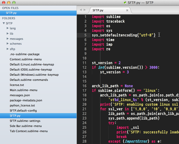Viewport: 179px width, 144px height.
Task: Click the green zoom window button
Action: [14, 3]
